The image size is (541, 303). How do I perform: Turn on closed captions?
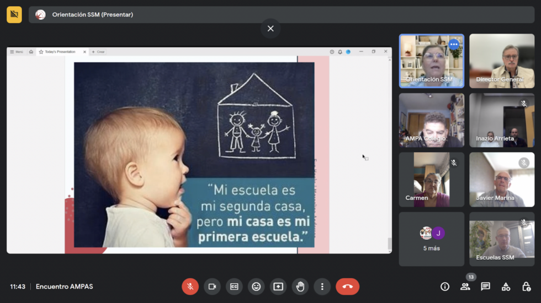234,286
